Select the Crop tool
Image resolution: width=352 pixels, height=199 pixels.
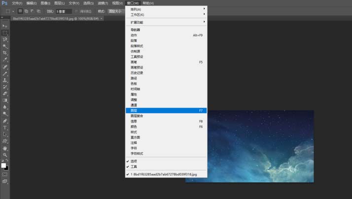tap(5, 53)
